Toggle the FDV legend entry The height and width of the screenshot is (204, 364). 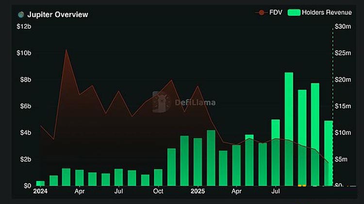pyautogui.click(x=269, y=13)
